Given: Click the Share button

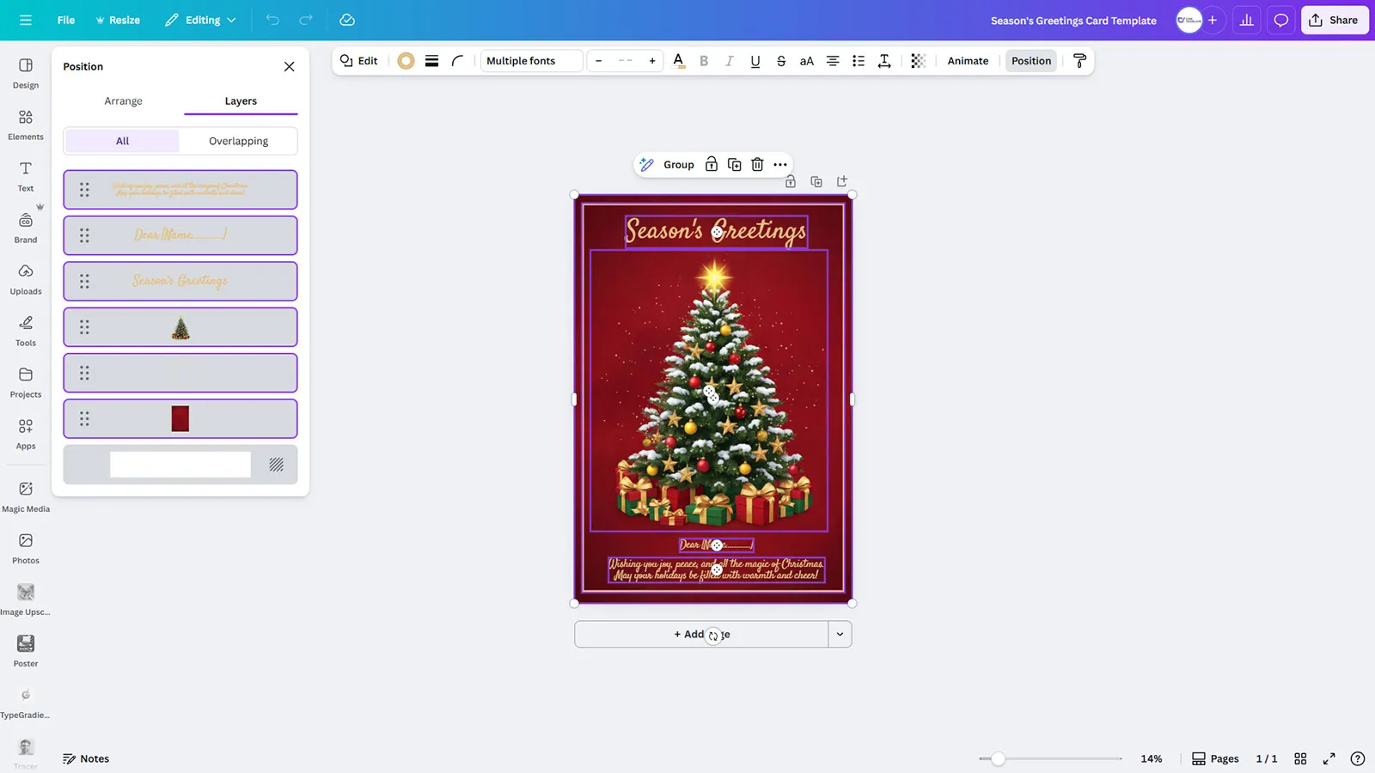Looking at the screenshot, I should click(1334, 19).
